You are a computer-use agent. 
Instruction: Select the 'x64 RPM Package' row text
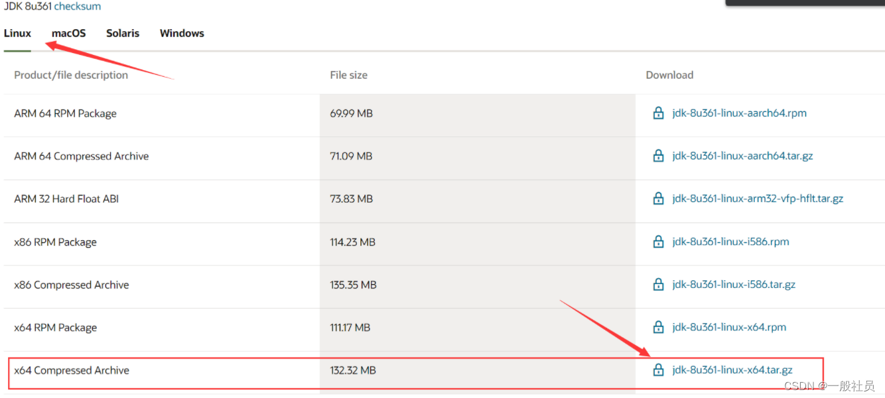click(x=55, y=327)
